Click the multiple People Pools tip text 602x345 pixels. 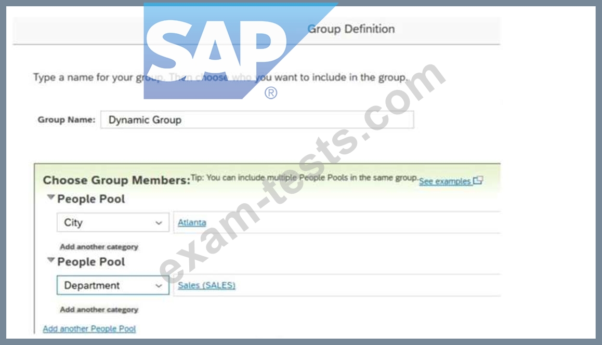[305, 178]
